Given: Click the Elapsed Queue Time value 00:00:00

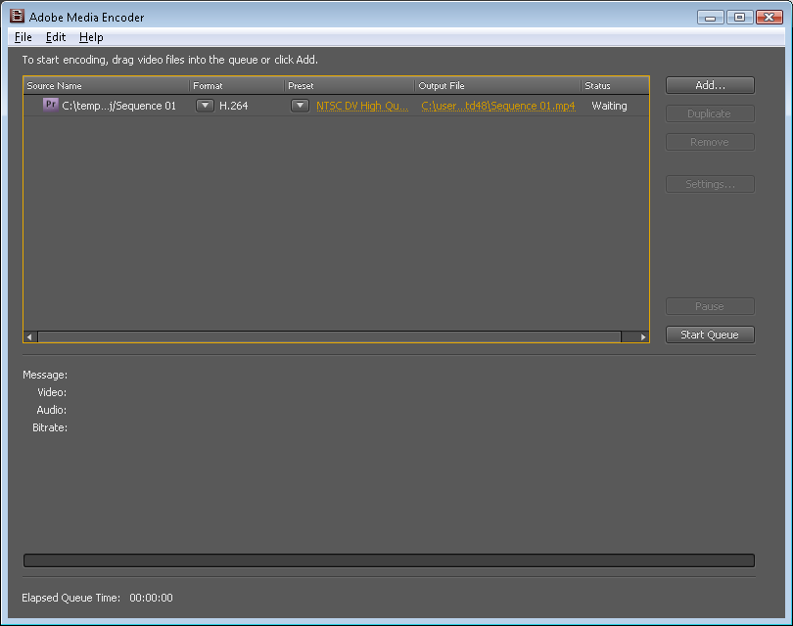Looking at the screenshot, I should point(151,598).
